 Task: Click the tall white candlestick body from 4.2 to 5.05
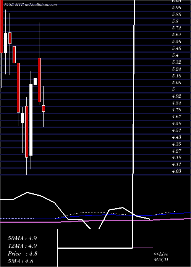31,120
